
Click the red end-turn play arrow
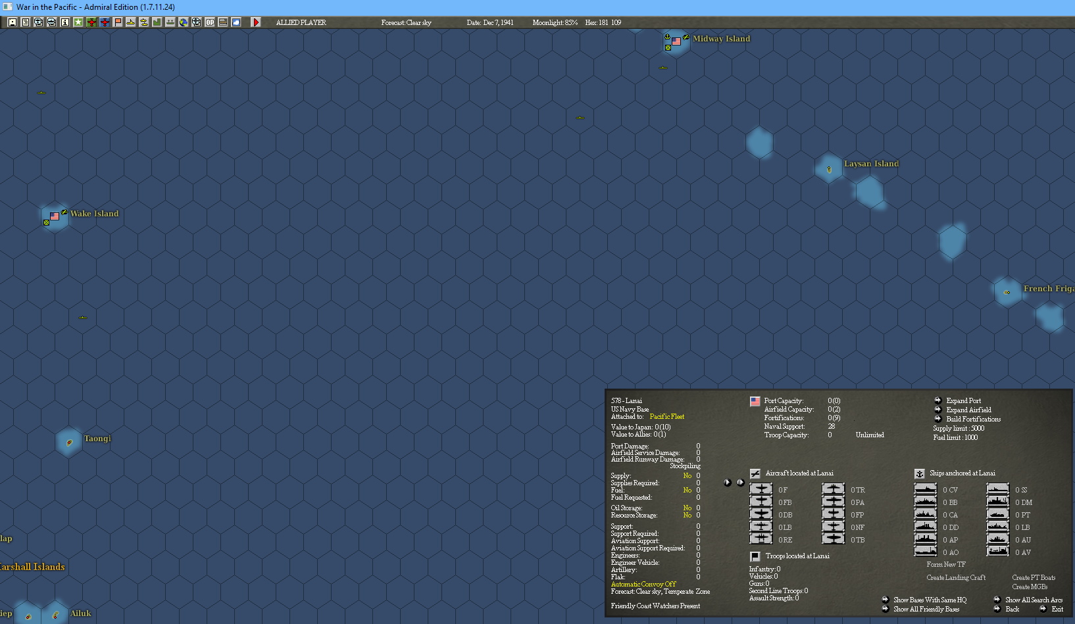click(256, 22)
